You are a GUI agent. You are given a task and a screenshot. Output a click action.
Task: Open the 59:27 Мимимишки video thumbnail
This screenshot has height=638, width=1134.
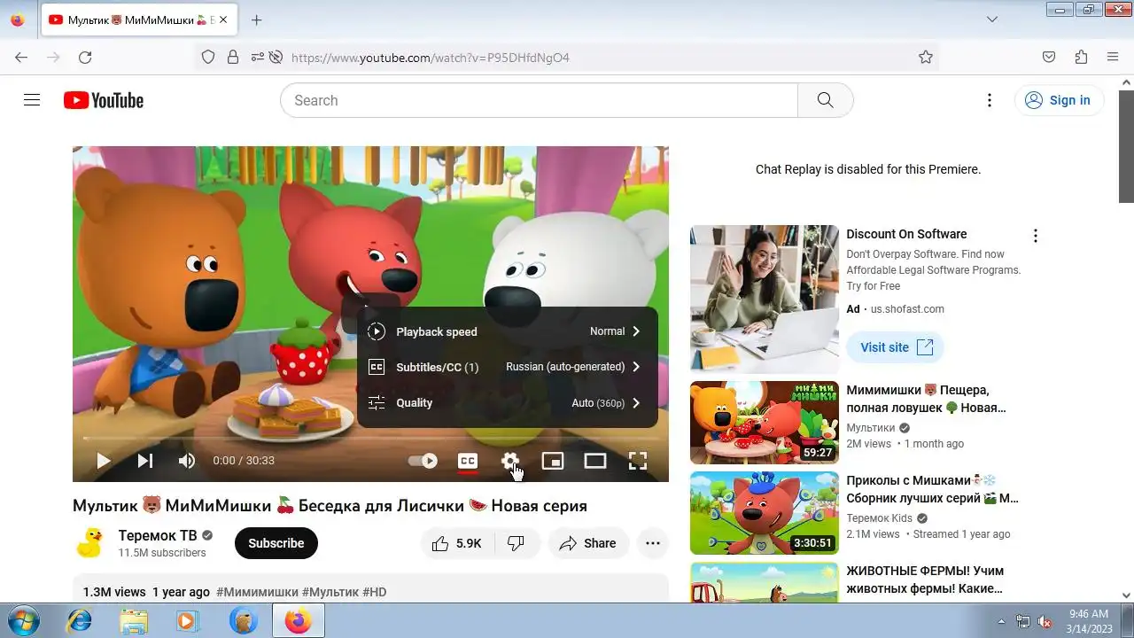point(765,423)
